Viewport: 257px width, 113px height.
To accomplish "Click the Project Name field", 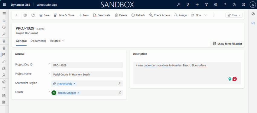I will pos(87,75).
